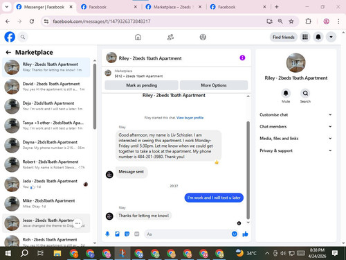This screenshot has height=260, width=346.
Task: Open the Windows notification center
Action: tap(335, 253)
